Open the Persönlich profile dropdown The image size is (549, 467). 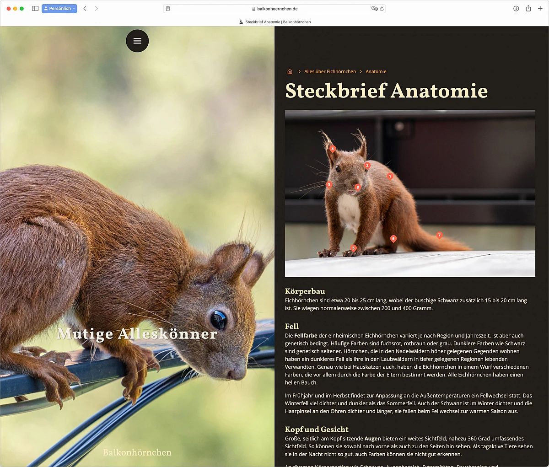click(x=59, y=9)
